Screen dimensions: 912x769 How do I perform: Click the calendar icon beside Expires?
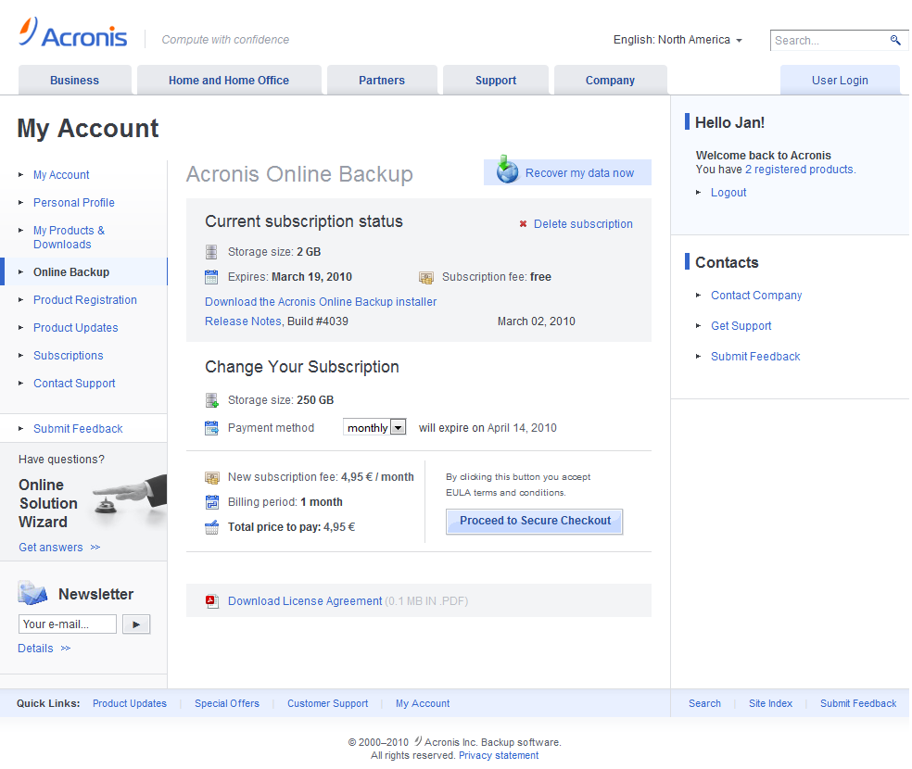pos(211,277)
